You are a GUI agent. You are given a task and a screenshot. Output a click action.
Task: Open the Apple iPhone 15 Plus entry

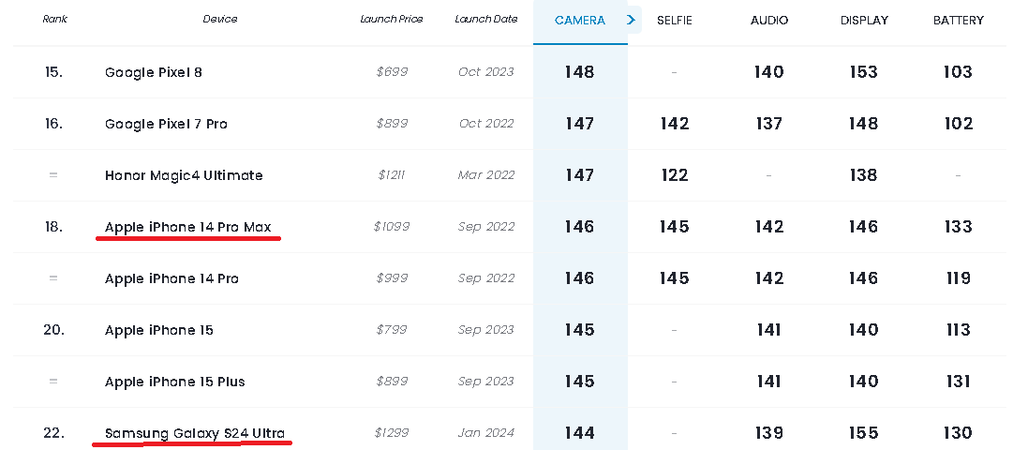(x=174, y=382)
